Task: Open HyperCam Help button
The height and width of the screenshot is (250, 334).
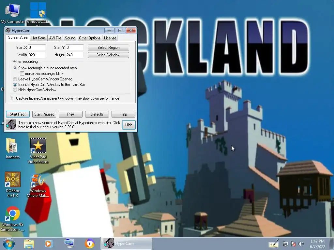Action: point(123,114)
